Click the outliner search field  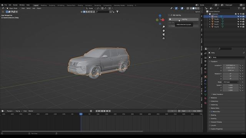224,8
